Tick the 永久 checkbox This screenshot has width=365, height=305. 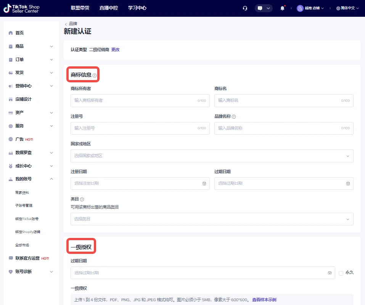341,273
